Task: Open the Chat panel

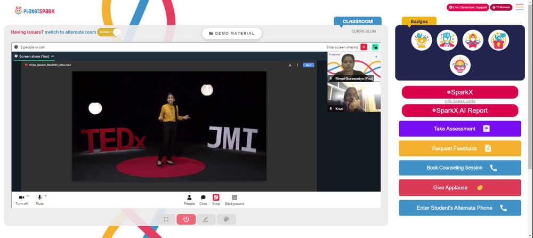Action: (x=203, y=200)
